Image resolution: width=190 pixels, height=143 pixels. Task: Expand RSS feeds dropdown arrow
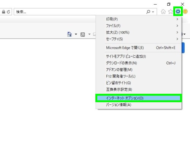point(89,34)
